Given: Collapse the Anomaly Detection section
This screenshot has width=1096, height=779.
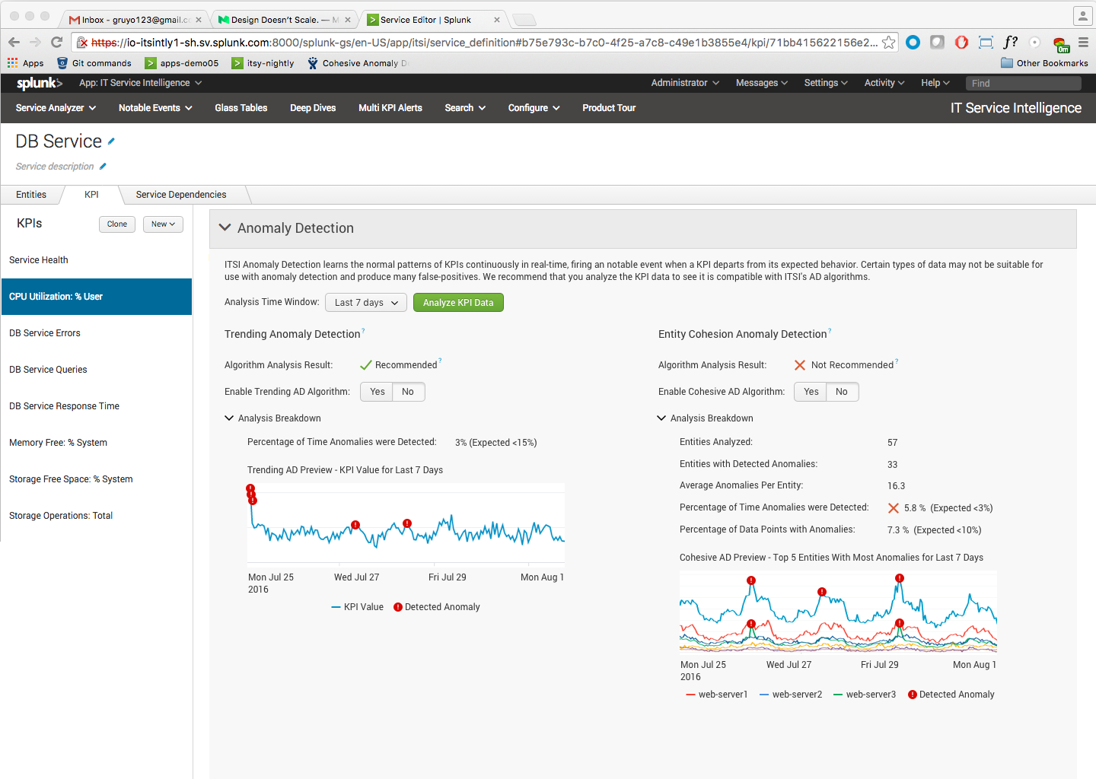Looking at the screenshot, I should pos(225,227).
